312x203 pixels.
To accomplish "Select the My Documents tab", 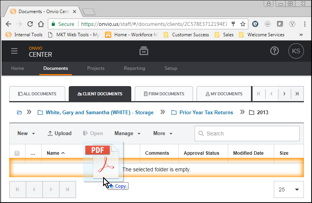I will (224, 94).
